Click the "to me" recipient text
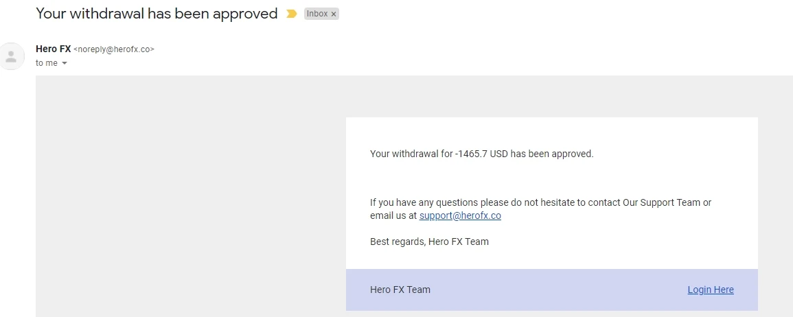Image resolution: width=793 pixels, height=317 pixels. 47,63
